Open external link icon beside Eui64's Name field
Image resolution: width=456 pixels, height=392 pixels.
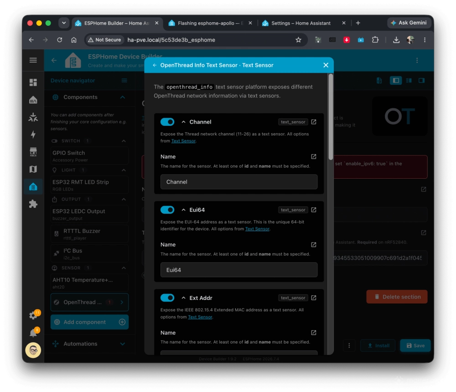[x=314, y=245]
